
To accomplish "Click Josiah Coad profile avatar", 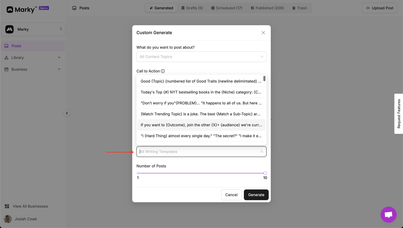I will pos(8,219).
